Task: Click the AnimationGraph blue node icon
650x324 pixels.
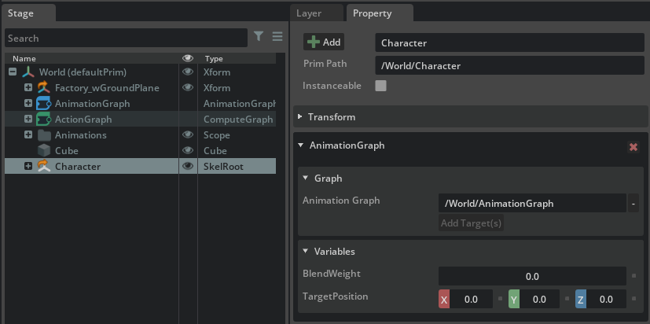Action: (43, 104)
